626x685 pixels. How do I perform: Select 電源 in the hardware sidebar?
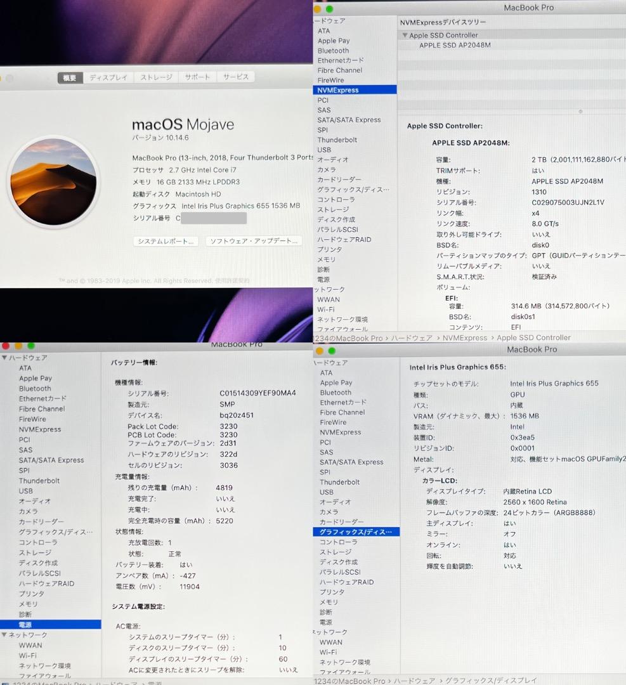point(25,623)
